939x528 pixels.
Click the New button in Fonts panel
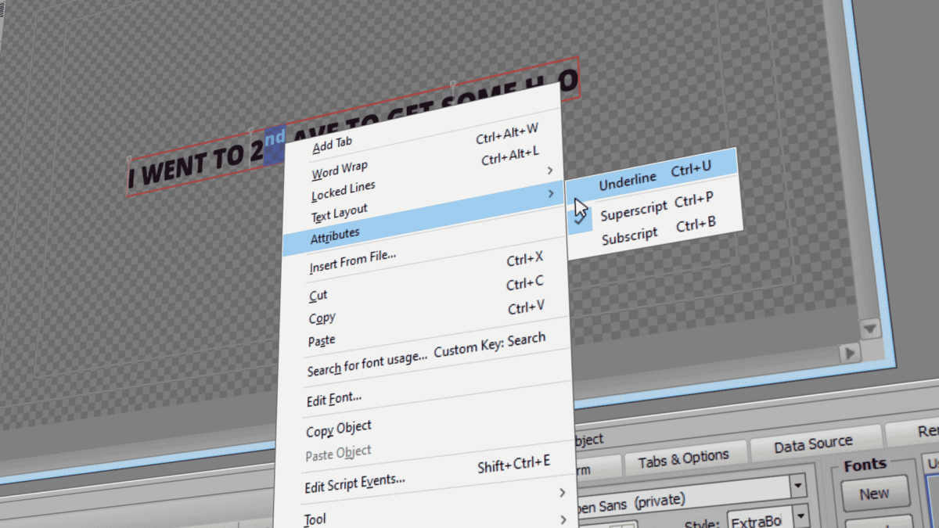click(x=875, y=494)
